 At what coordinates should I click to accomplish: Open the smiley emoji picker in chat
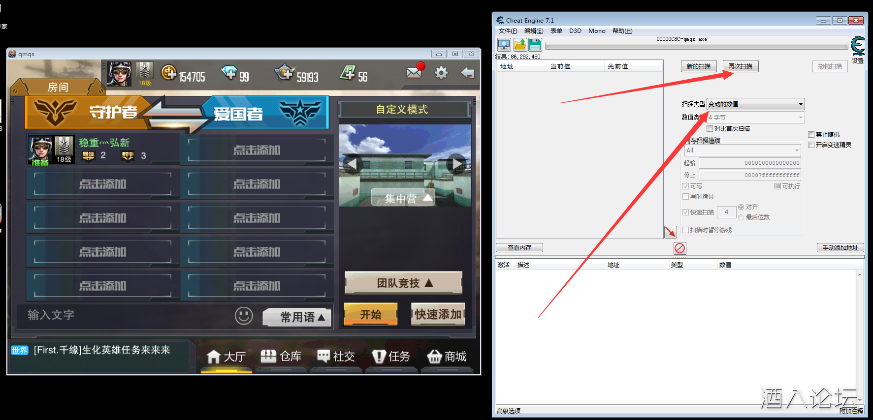244,316
